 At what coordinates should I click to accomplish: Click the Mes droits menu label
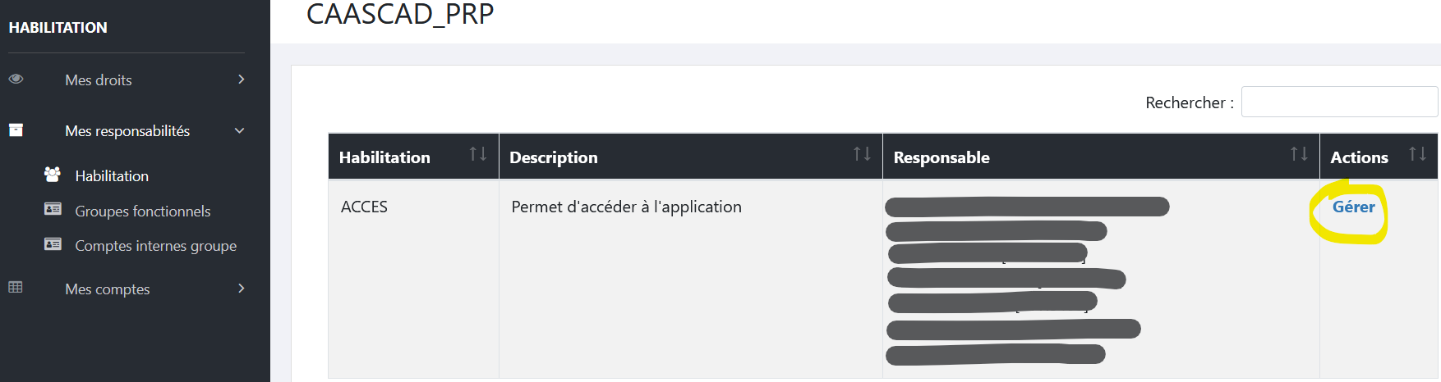click(99, 80)
